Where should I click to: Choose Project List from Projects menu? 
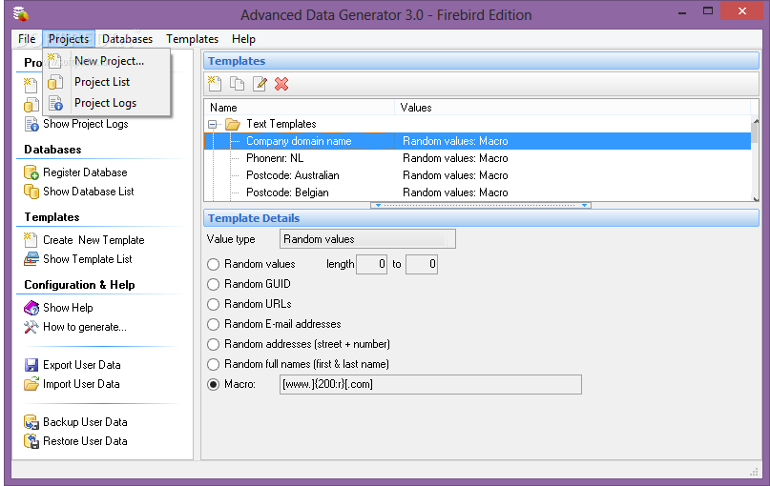[107, 82]
